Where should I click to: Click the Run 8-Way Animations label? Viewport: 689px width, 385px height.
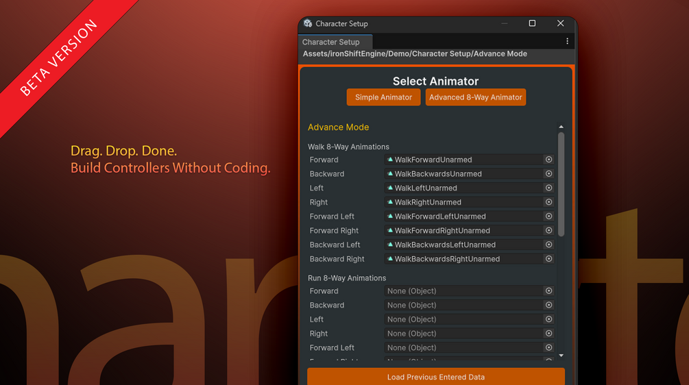[x=347, y=278]
